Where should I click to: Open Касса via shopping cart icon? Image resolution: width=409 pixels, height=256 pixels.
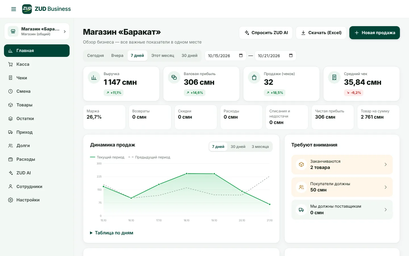pyautogui.click(x=11, y=64)
